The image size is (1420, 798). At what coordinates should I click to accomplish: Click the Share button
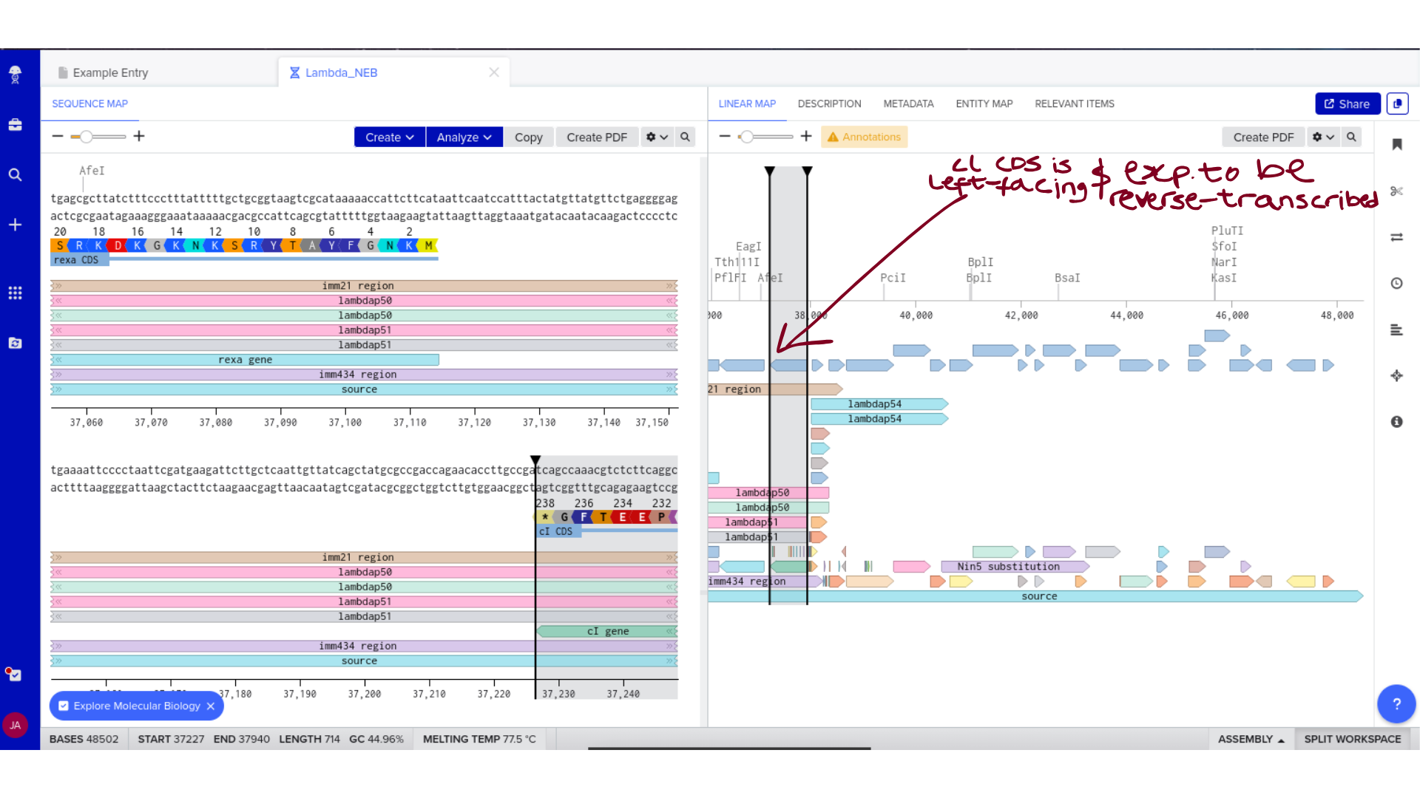coord(1347,104)
